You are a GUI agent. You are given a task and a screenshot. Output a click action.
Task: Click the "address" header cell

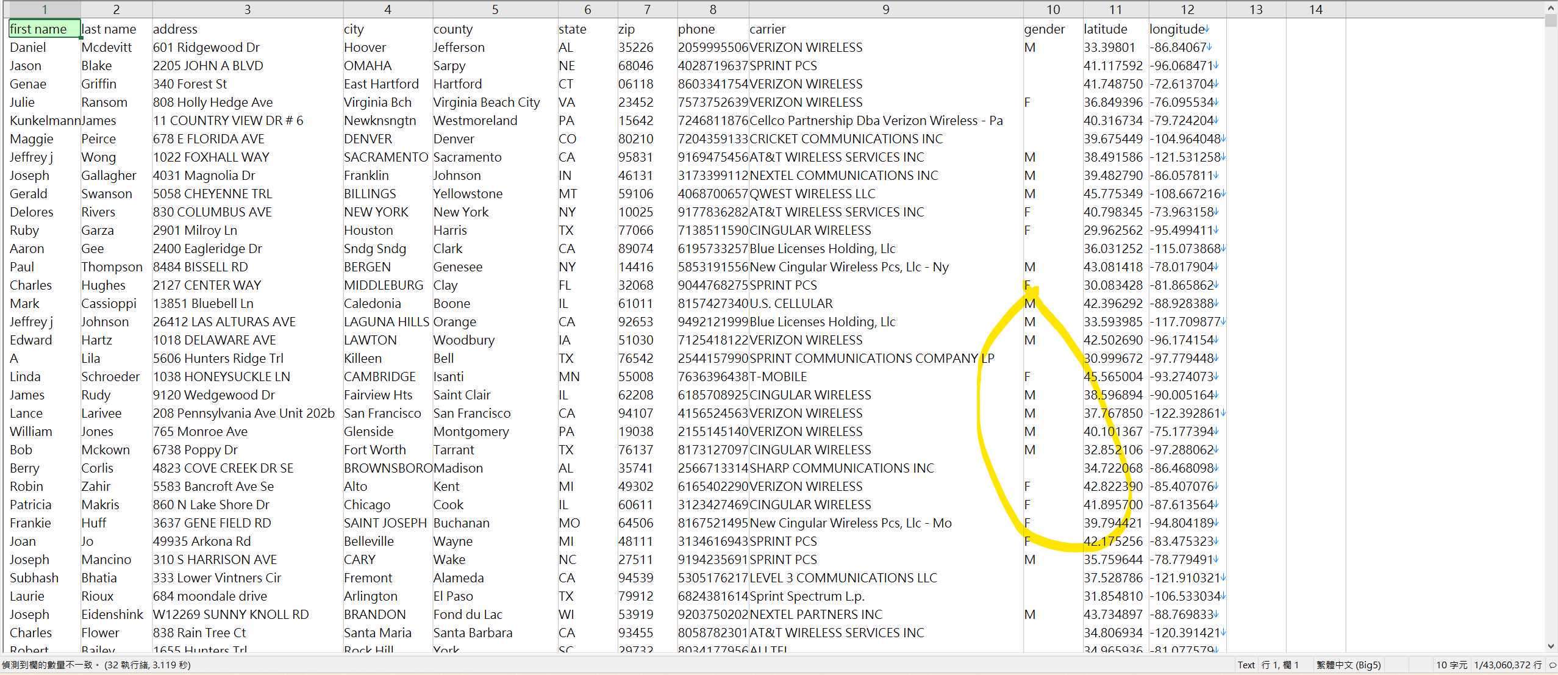pos(248,29)
